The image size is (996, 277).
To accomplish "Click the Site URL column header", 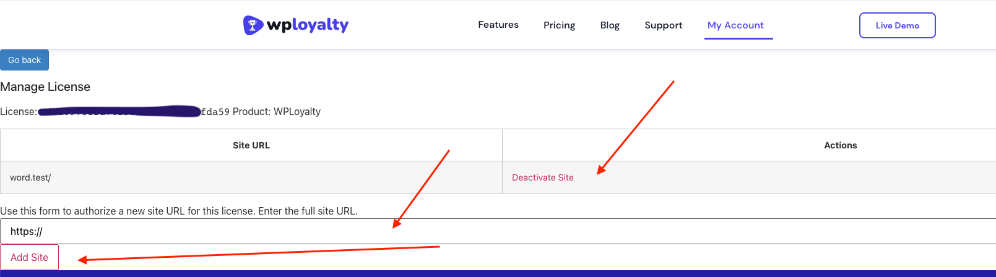I will click(251, 145).
